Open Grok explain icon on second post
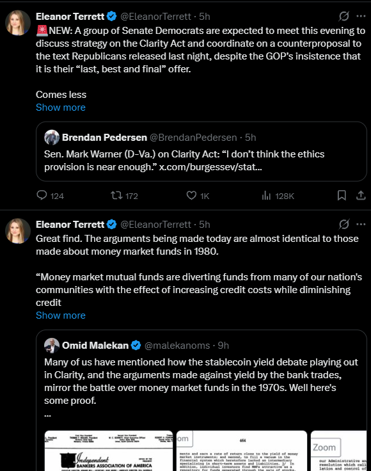The height and width of the screenshot is (471, 371). tap(343, 224)
